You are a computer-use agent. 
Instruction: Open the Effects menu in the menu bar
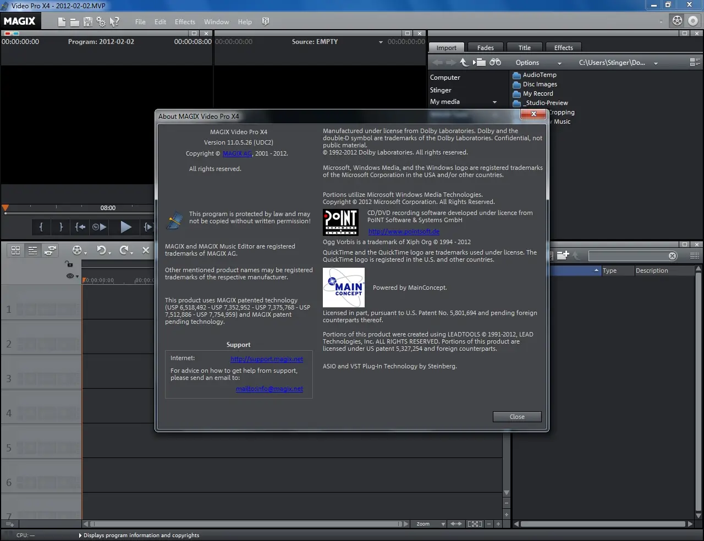pyautogui.click(x=185, y=22)
